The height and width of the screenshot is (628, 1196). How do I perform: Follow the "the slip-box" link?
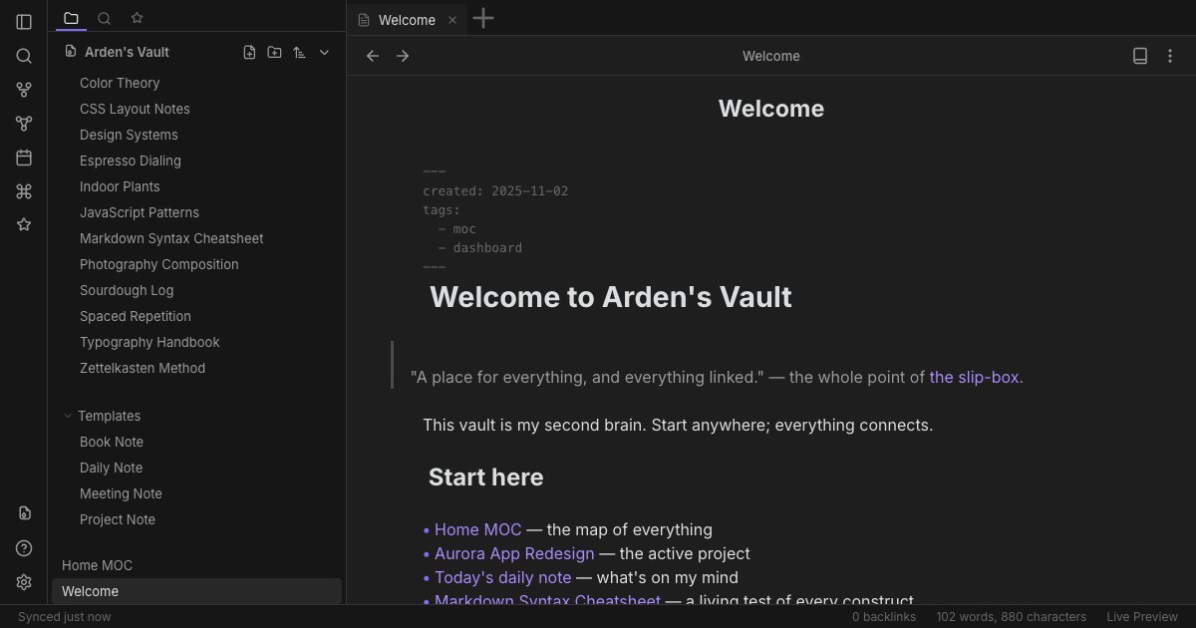click(x=975, y=377)
